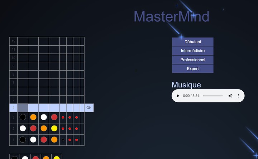Pick the white color from the palette
Screen dimensions: 258x159
[x=25, y=157]
